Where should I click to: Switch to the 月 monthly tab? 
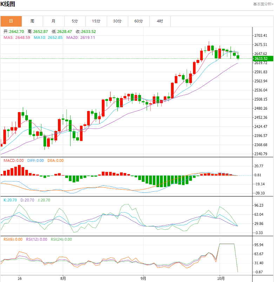53,21
